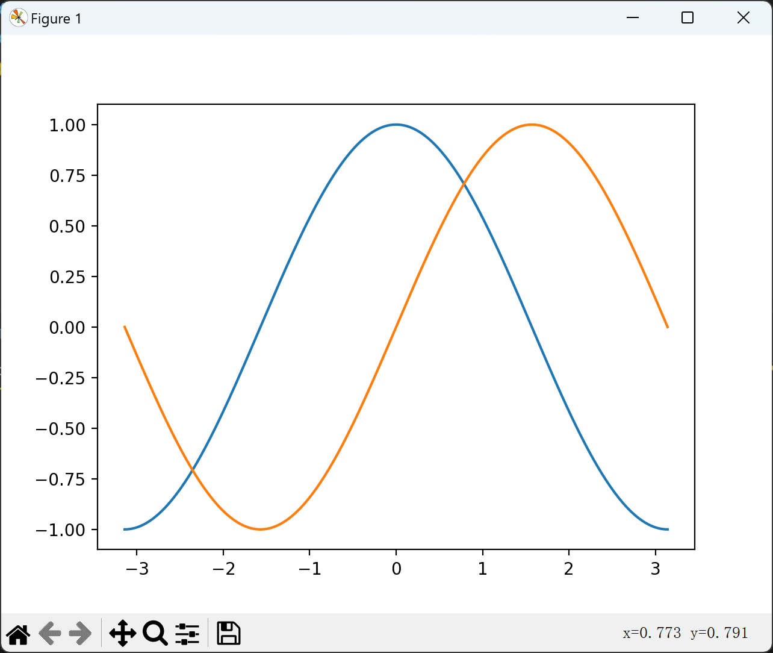
Task: Click the orange sine curve's lowest trough
Action: point(260,530)
